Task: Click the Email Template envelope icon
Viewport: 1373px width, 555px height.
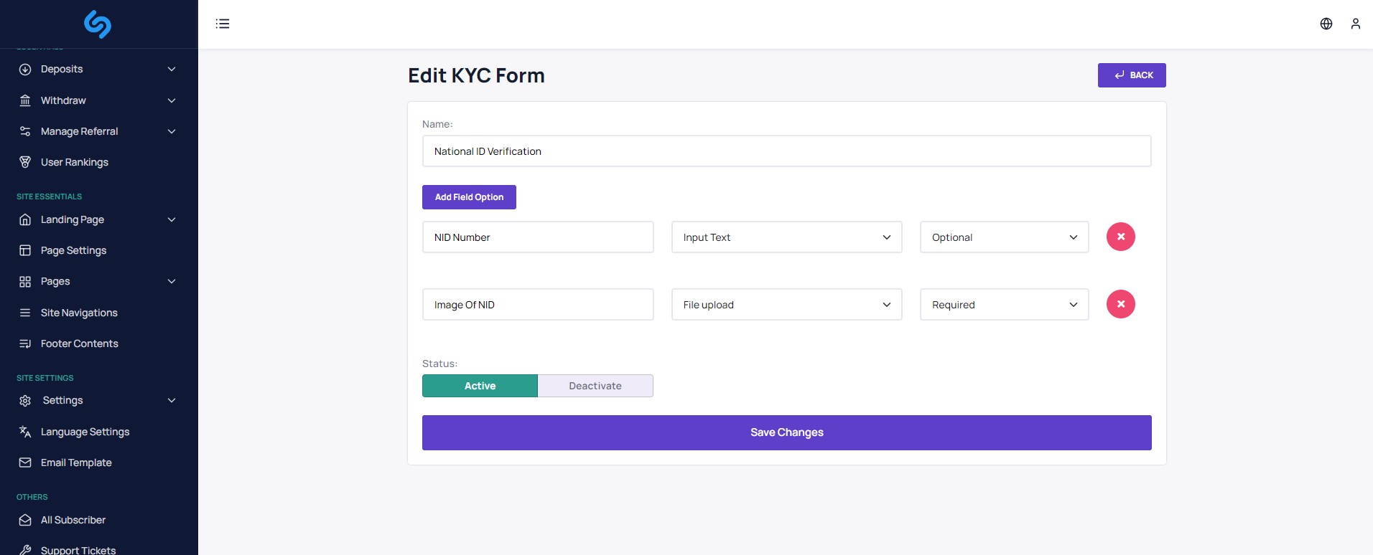Action: pyautogui.click(x=25, y=463)
